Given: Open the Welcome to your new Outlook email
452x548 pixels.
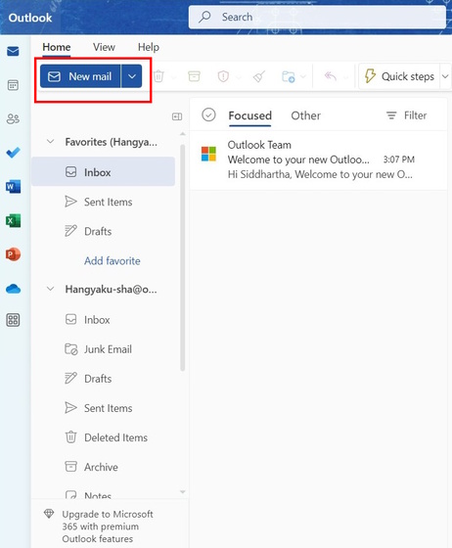Looking at the screenshot, I should coord(318,160).
